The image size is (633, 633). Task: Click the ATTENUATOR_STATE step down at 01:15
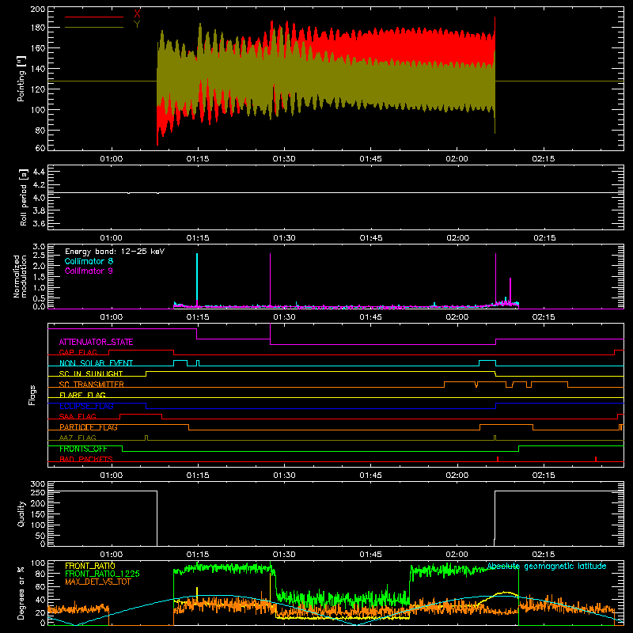point(196,334)
